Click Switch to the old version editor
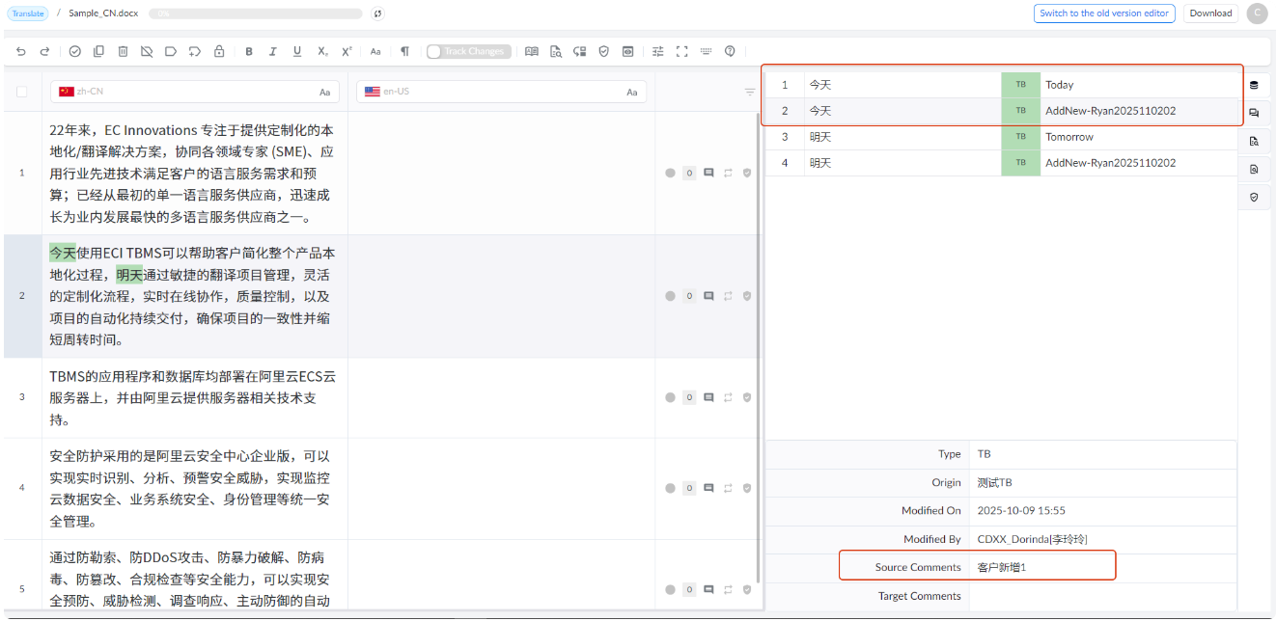1277x621 pixels. click(x=1104, y=13)
